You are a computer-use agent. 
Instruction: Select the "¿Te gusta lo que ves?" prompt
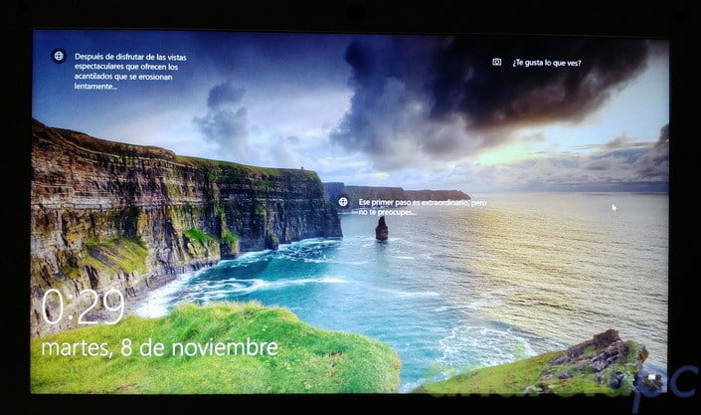tap(546, 63)
